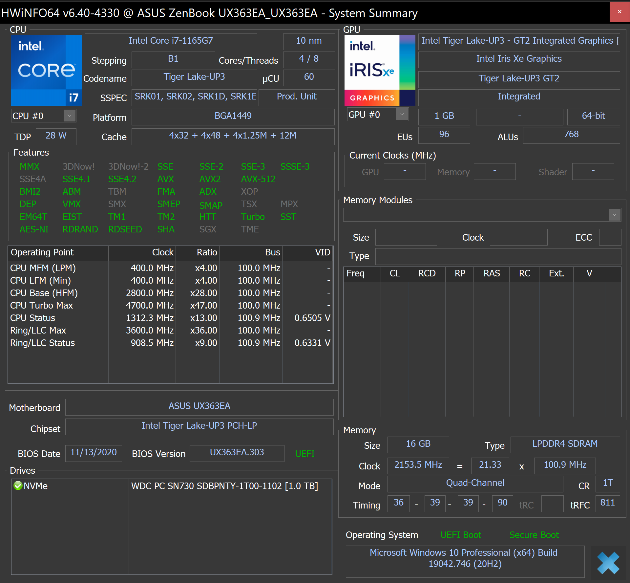Select the Ring/LLC Max row

point(170,331)
